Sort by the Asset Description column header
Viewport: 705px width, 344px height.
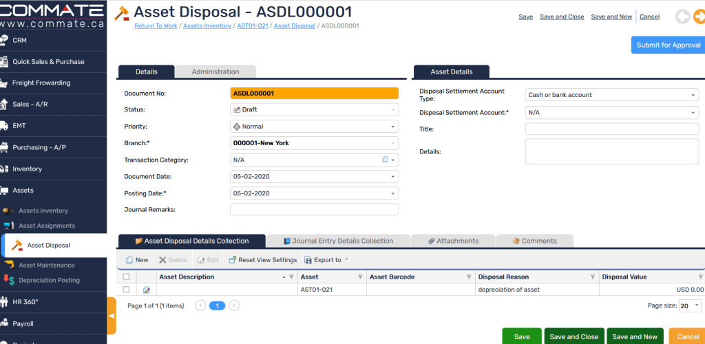coord(187,277)
